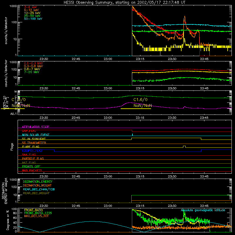
Task: Click the 23:45 tick label under the decimation plot
Action: tap(204, 206)
